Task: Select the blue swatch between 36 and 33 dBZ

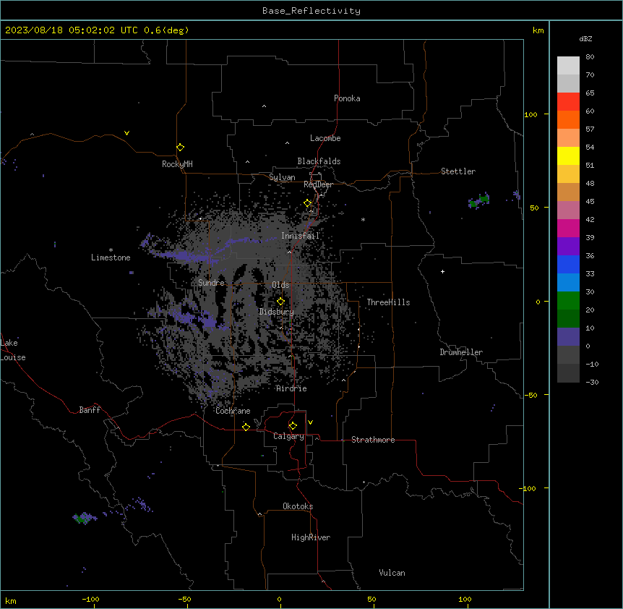Action: [568, 264]
